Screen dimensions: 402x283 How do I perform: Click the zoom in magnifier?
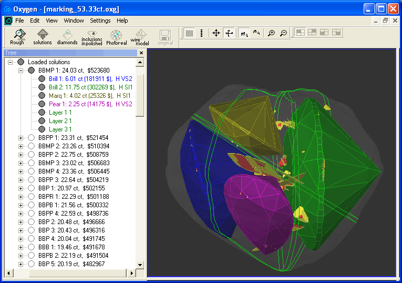point(271,33)
